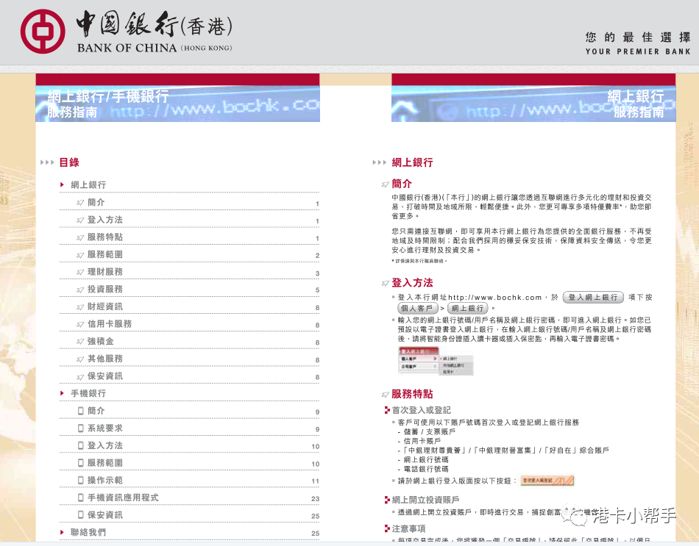The image size is (699, 546).
Task: Expand the 聯絡我們 section triangle in contents
Action: coord(62,532)
